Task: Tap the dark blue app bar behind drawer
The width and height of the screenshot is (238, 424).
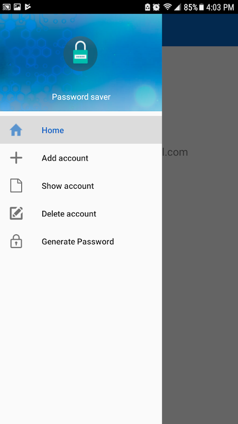Action: coord(200,30)
